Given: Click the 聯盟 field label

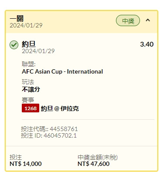Looking at the screenshot, I should click(29, 64).
